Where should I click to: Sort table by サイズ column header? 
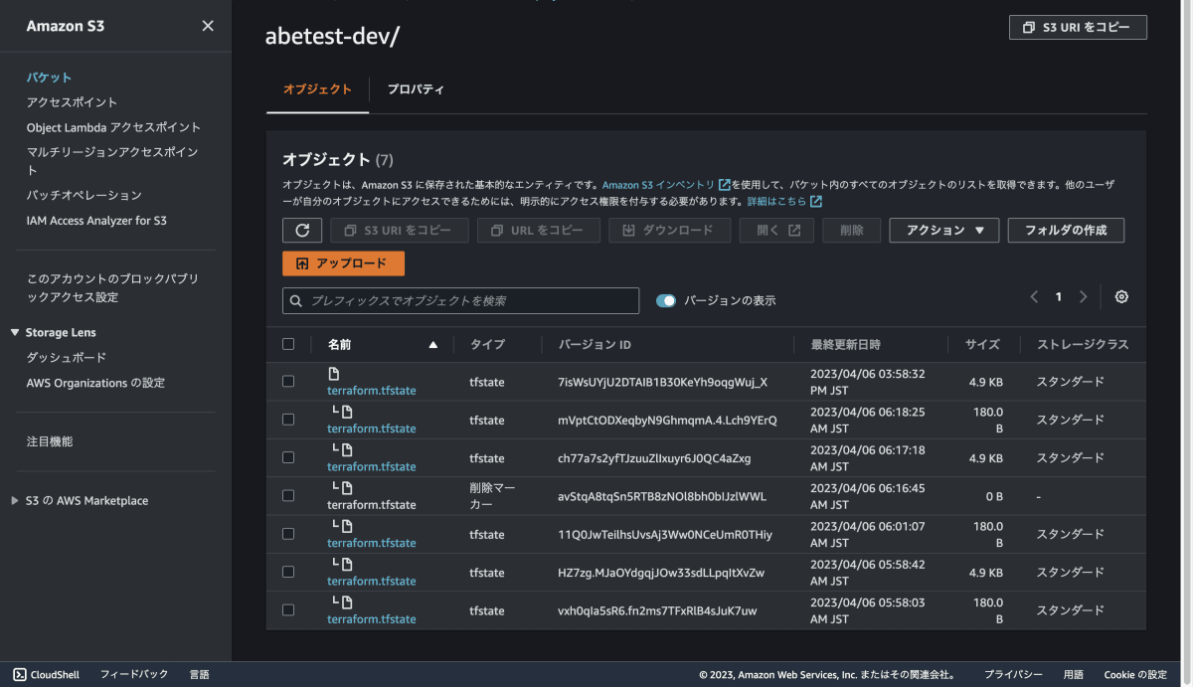[x=982, y=345]
